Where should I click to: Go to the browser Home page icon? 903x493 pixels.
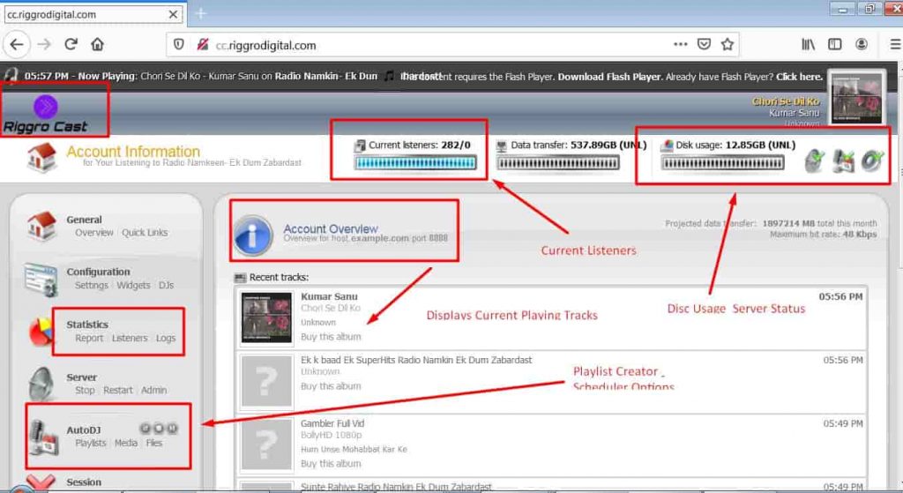click(x=97, y=44)
